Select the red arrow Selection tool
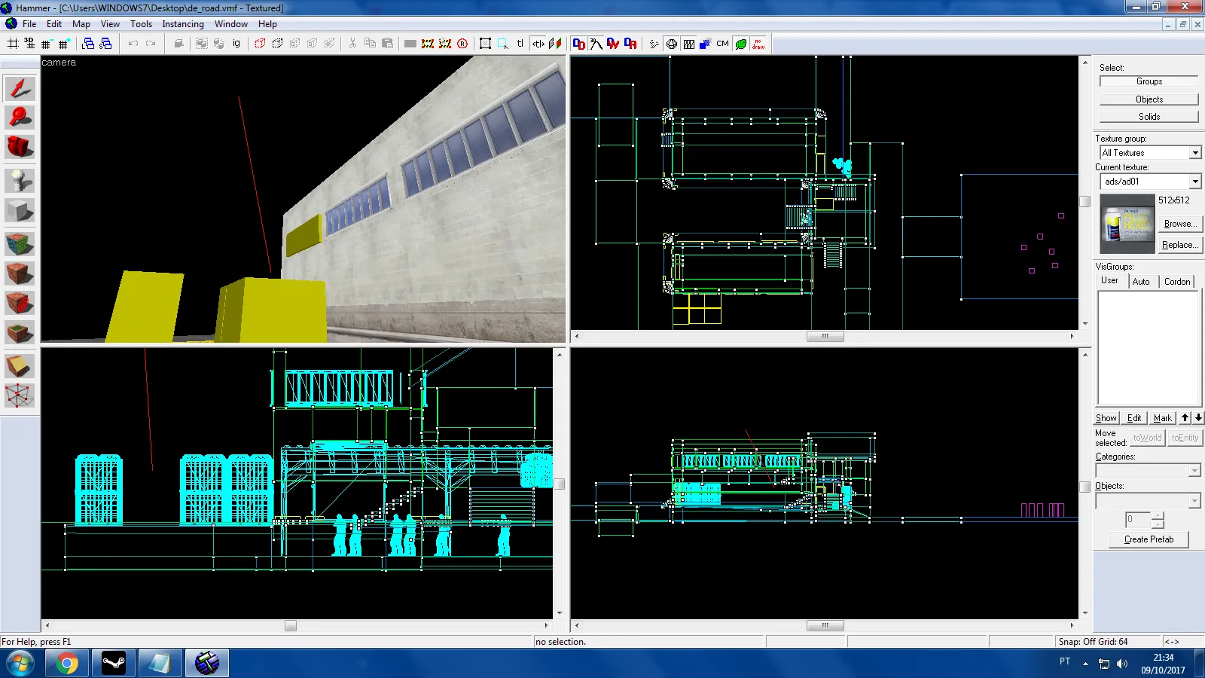 tap(20, 88)
